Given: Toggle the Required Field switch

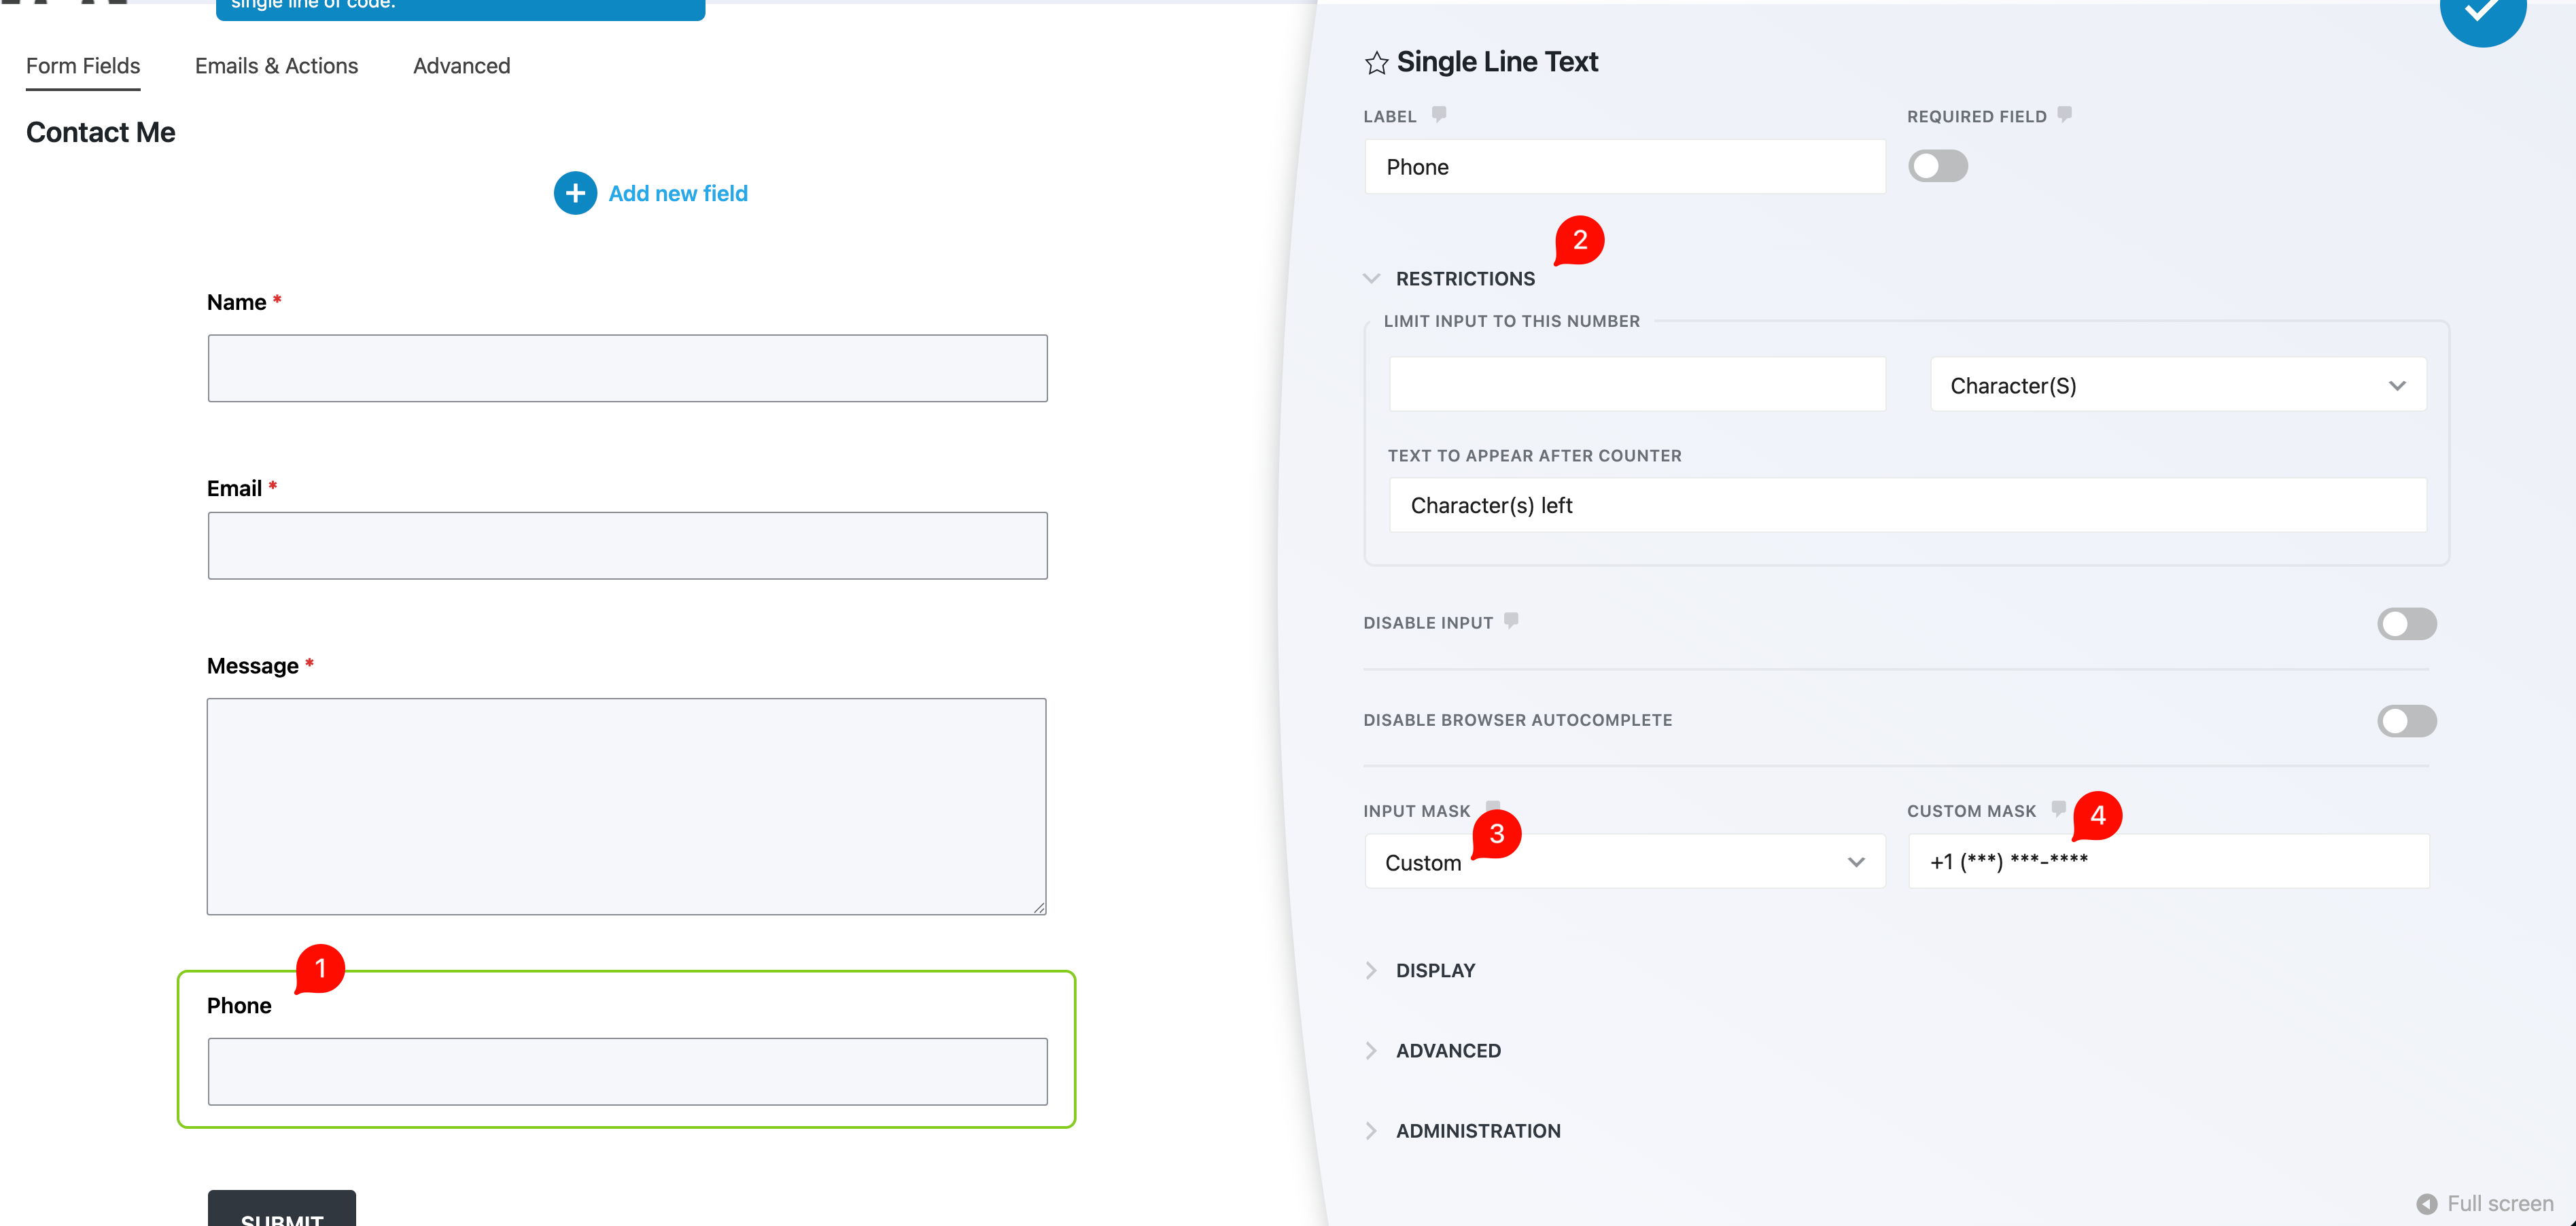Looking at the screenshot, I should coord(1937,166).
